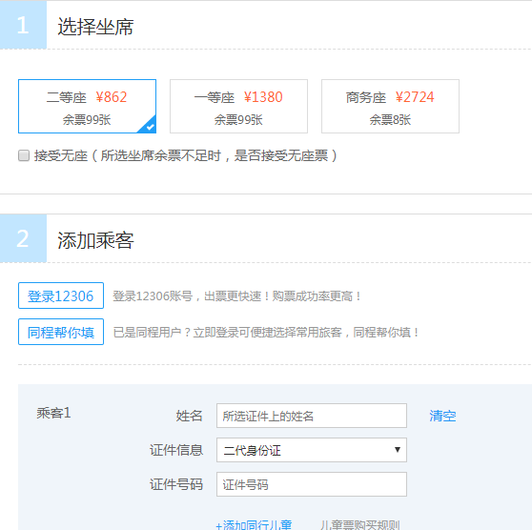Click the step 2 number badge
The image size is (532, 530).
(23, 238)
